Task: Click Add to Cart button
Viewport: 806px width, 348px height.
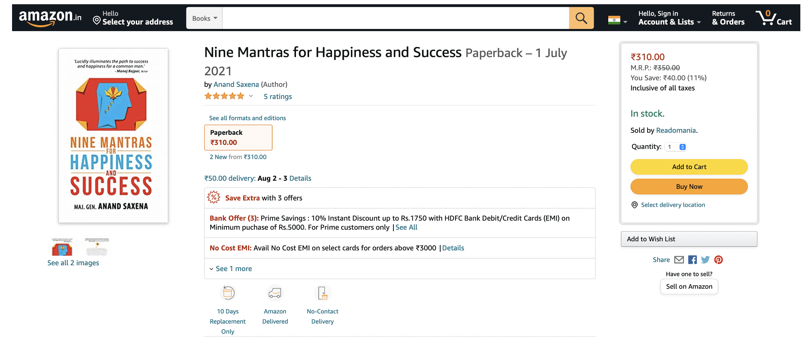Action: coord(689,167)
